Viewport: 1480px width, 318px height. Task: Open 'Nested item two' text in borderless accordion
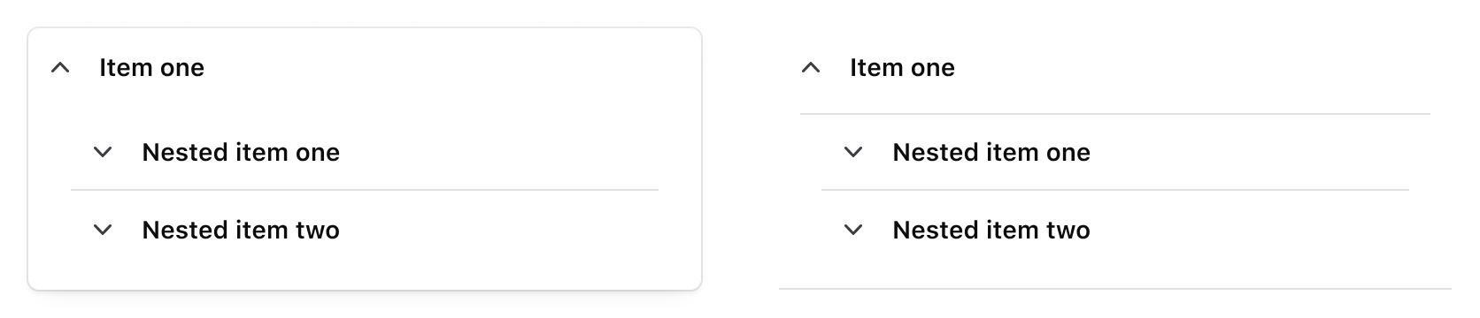(991, 230)
